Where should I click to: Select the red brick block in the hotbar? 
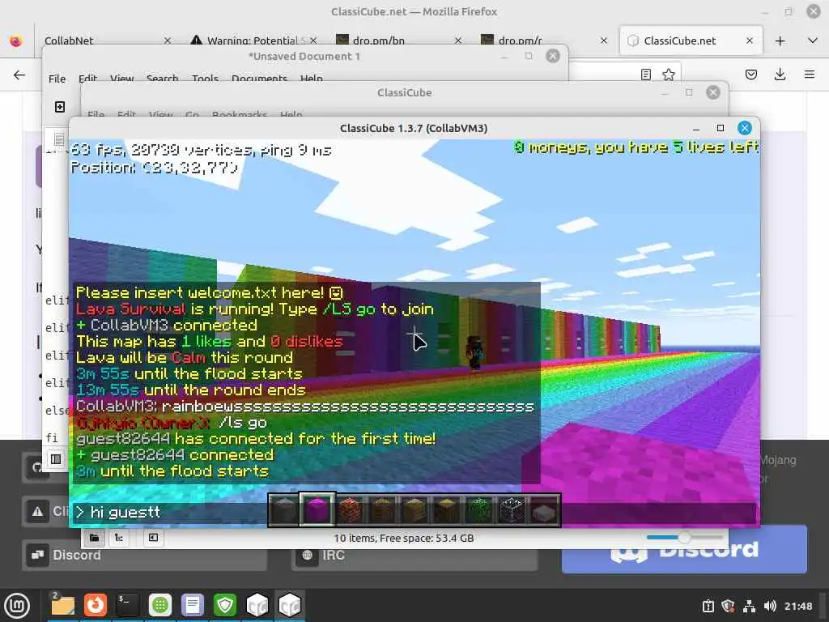(x=350, y=510)
